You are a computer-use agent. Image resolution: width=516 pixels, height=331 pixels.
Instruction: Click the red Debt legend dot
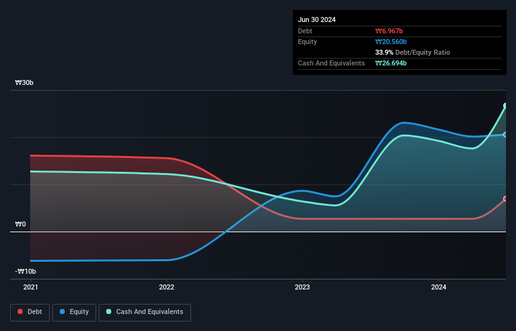tap(20, 311)
